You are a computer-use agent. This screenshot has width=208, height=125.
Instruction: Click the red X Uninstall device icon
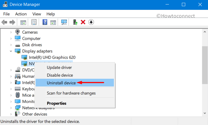pyautogui.click(x=83, y=22)
